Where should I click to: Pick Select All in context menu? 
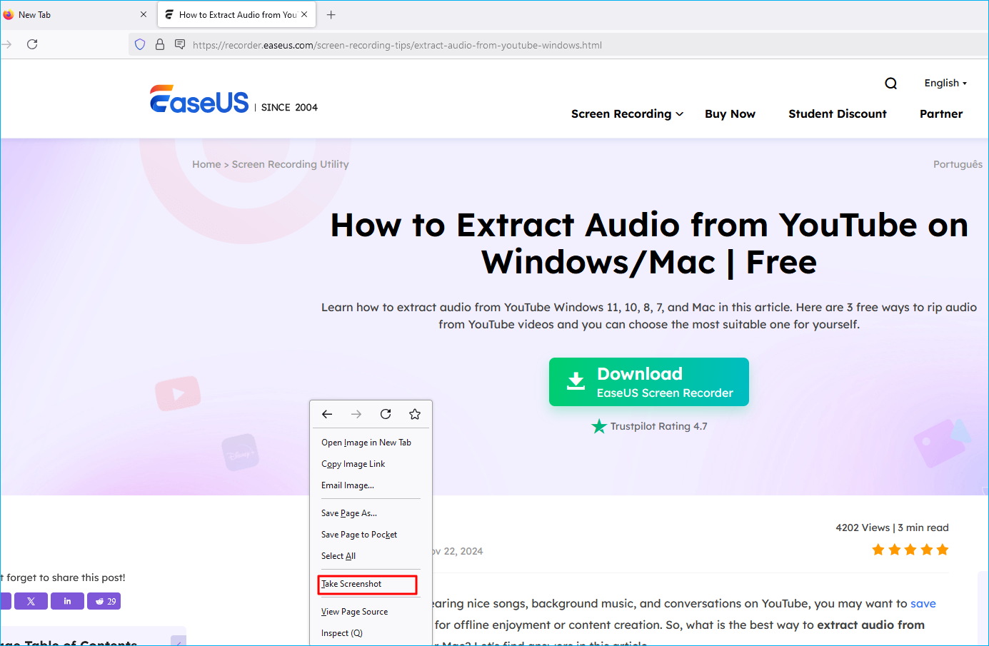point(338,556)
